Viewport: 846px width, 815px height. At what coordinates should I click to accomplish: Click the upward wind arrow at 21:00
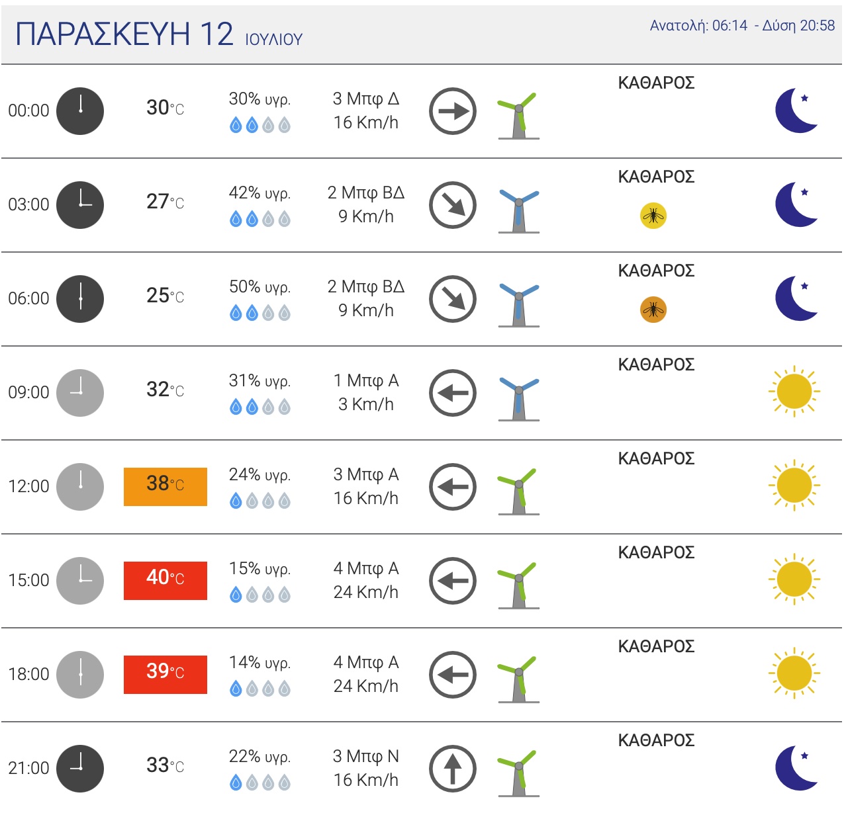[453, 769]
